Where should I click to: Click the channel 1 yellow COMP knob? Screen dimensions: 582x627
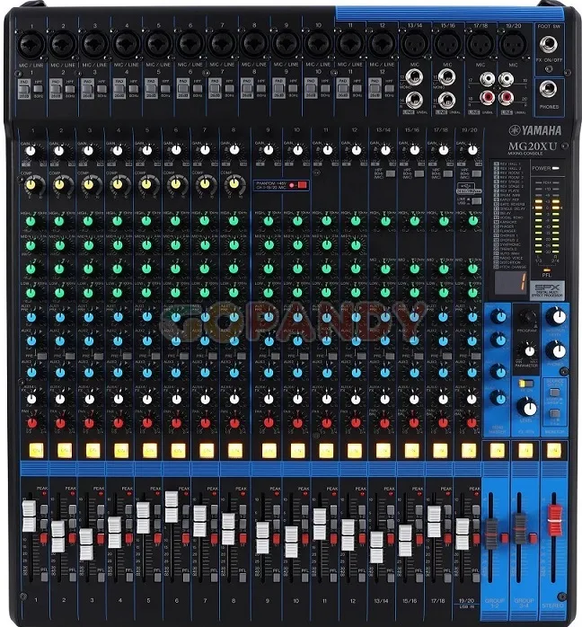(31, 185)
